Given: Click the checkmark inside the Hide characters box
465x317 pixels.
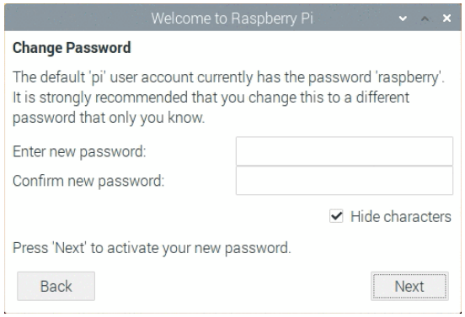Looking at the screenshot, I should [336, 216].
